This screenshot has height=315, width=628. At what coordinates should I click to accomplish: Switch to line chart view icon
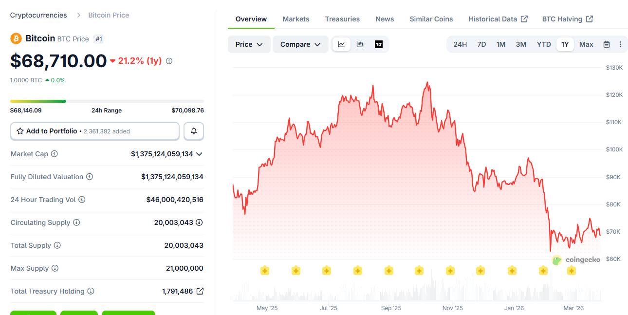(x=341, y=44)
